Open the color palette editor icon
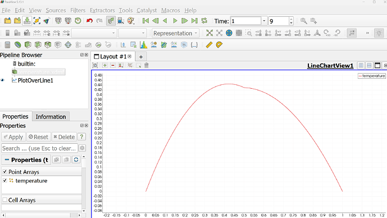This screenshot has height=218, width=387. tap(130, 21)
